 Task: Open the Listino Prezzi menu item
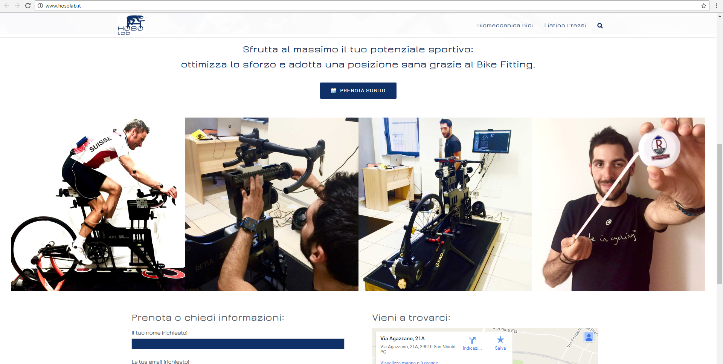click(x=565, y=25)
